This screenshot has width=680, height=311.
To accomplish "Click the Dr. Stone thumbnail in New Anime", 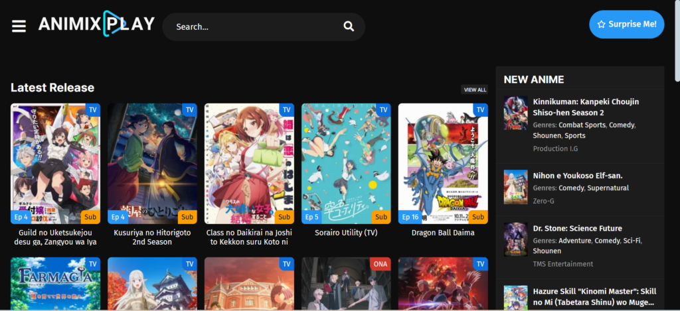I will click(515, 239).
